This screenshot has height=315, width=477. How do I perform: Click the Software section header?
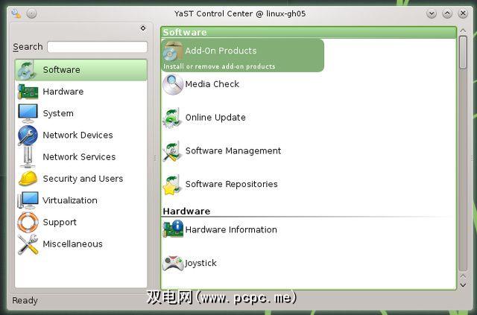coord(309,32)
